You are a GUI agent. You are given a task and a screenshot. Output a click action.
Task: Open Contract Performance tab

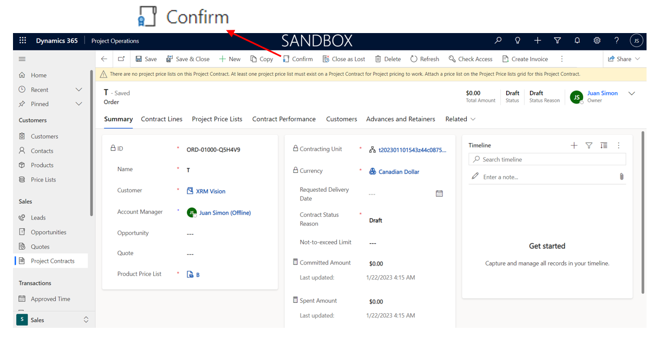[284, 119]
